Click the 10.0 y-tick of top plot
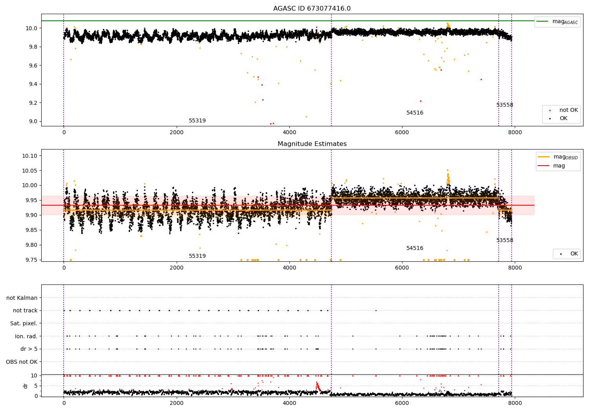 [x=31, y=28]
